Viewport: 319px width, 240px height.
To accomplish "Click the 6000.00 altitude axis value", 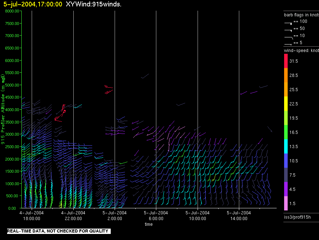I will point(12,61).
